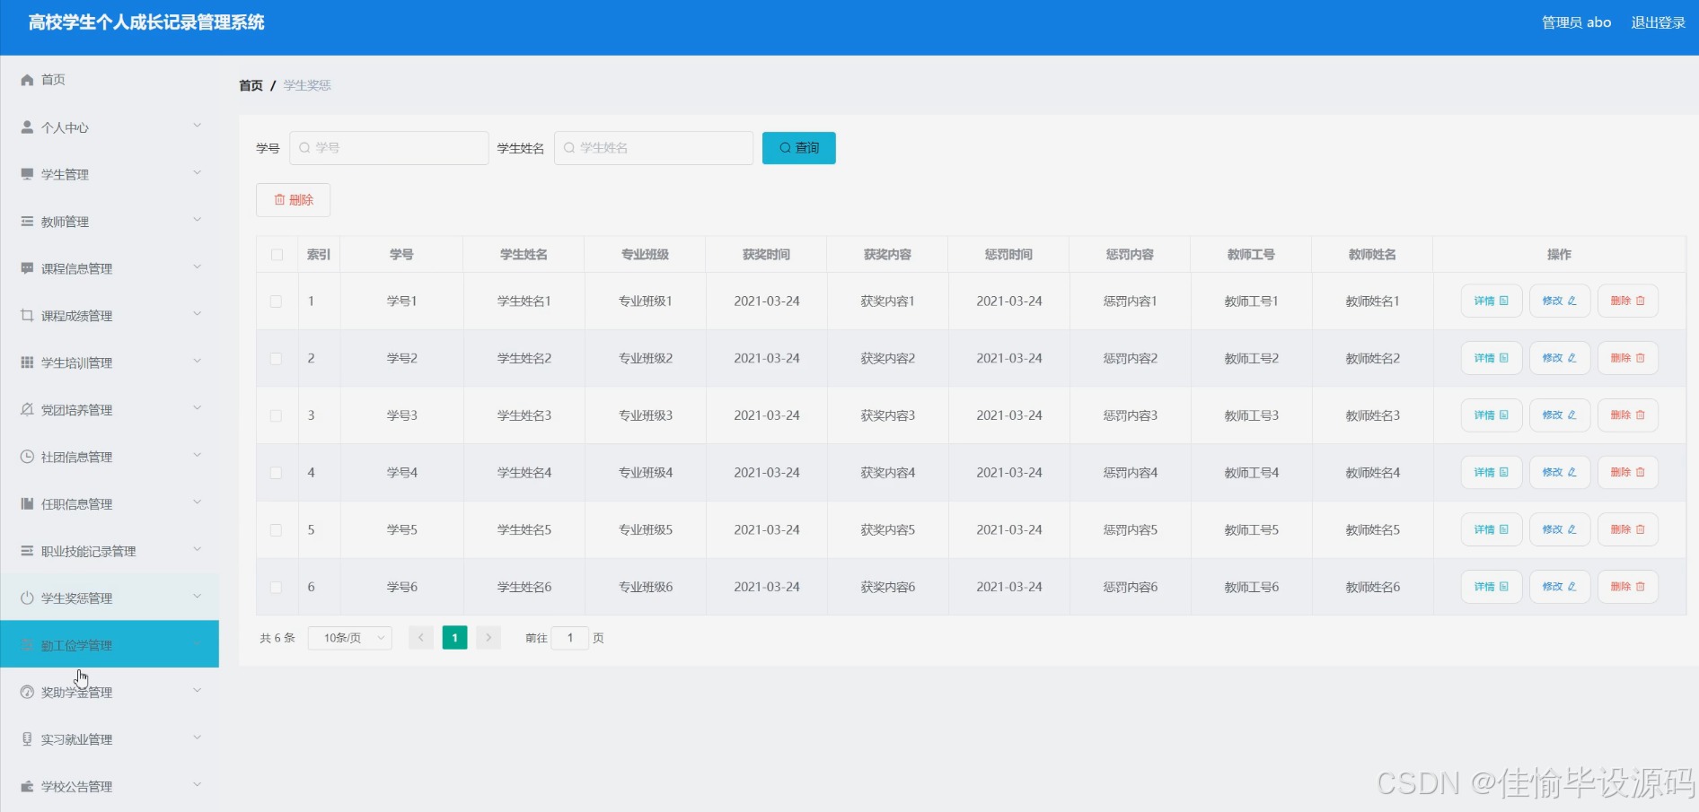Click 退出登录 to log out
This screenshot has height=812, width=1699.
[x=1658, y=22]
